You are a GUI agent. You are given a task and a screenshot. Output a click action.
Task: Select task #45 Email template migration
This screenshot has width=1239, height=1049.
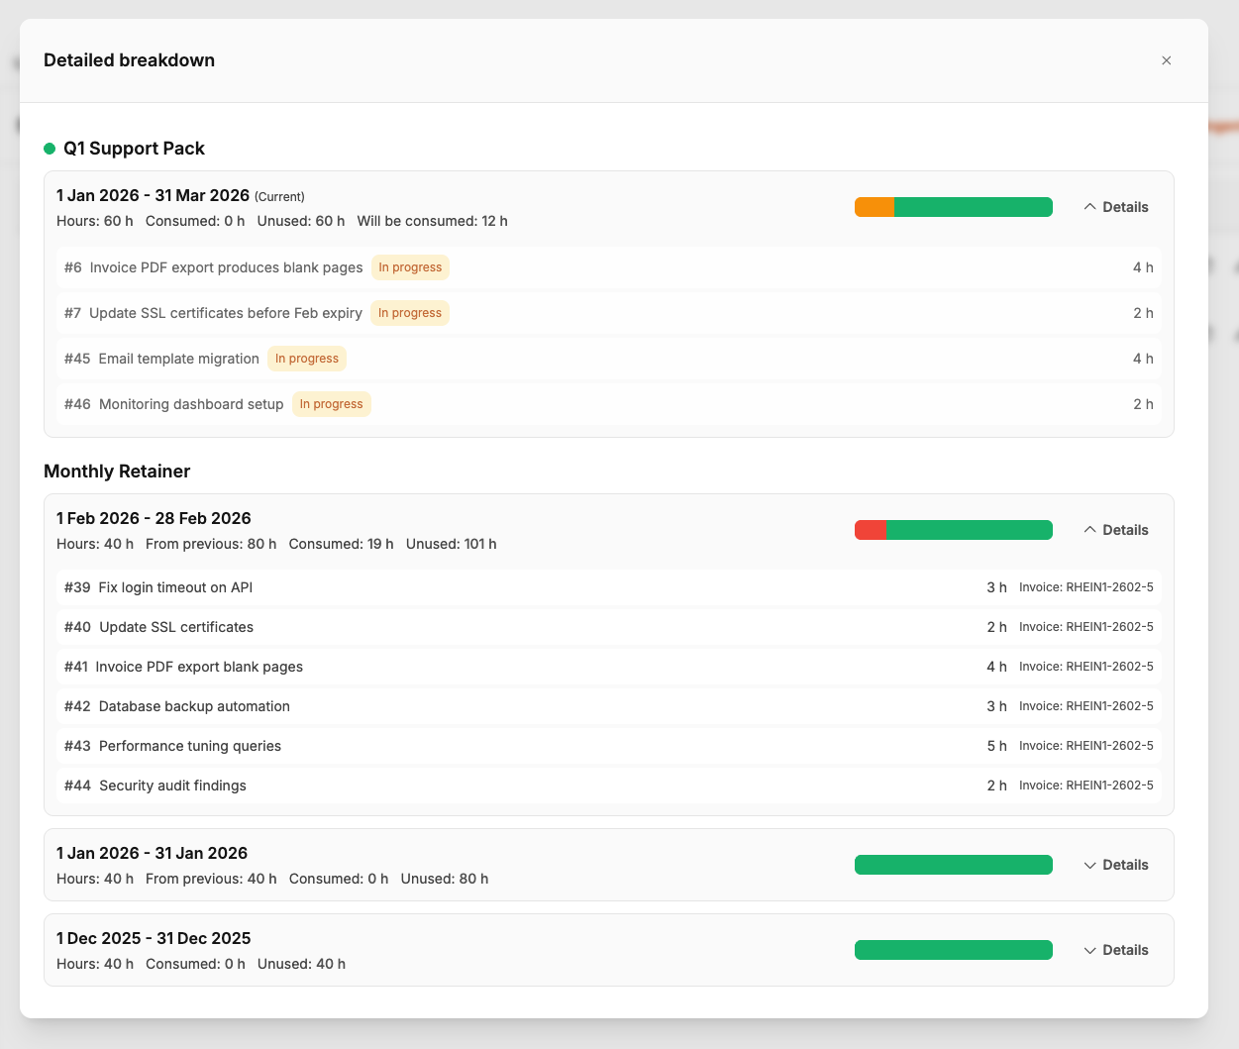coord(178,359)
